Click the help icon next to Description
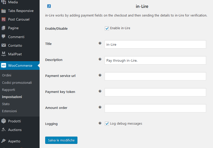This screenshot has height=148, width=213. pos(100,59)
